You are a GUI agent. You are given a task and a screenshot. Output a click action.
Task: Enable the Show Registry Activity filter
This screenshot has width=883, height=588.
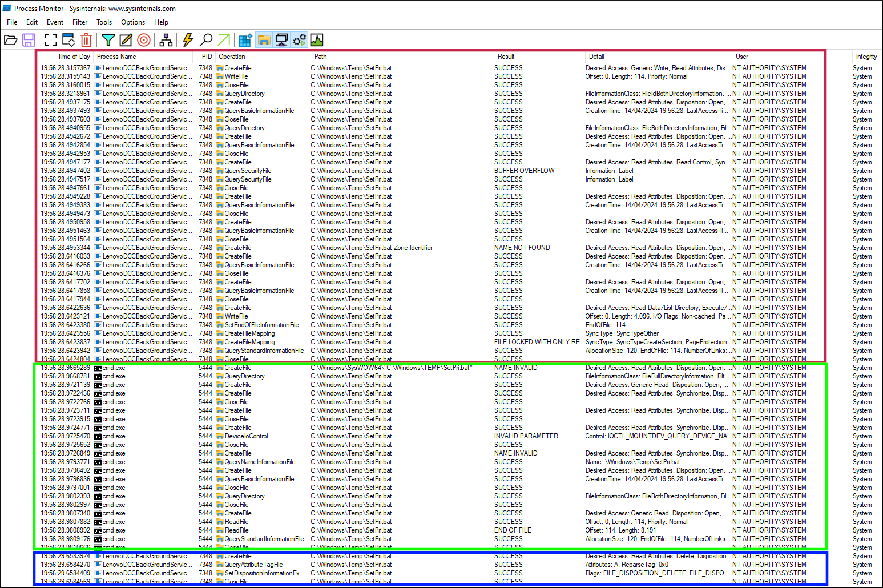[x=244, y=40]
